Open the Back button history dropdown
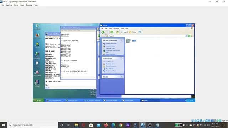The image size is (228, 128). 108,32
